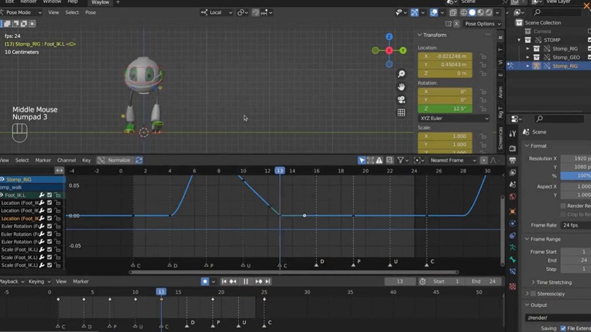
Task: Click the pan view hand icon
Action: (402, 87)
